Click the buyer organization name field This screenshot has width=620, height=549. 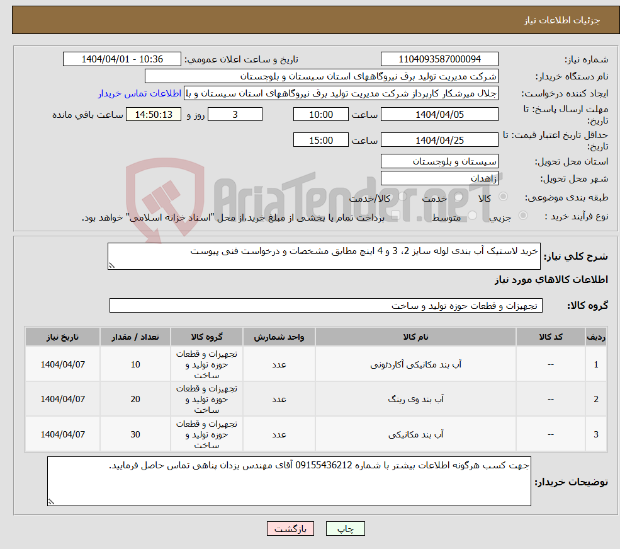pos(322,76)
